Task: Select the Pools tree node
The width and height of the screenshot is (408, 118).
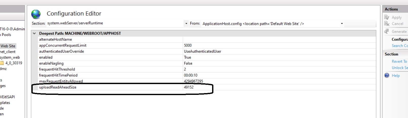Action: [x=6, y=35]
